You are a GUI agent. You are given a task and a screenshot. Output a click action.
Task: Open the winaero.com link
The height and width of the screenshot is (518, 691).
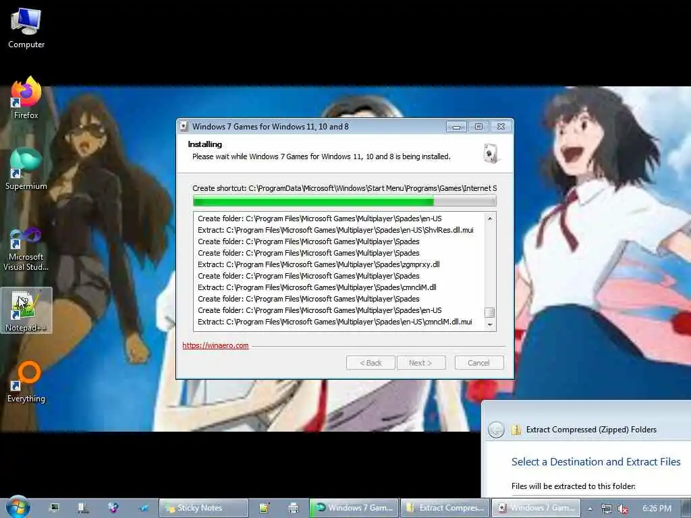[x=215, y=345]
